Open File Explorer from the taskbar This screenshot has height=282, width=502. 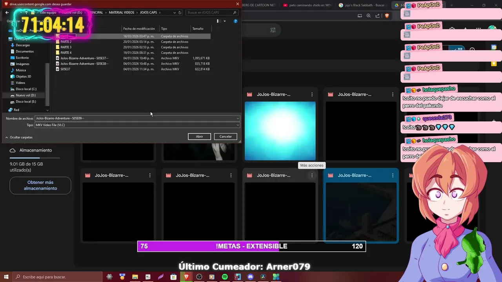pos(135,277)
